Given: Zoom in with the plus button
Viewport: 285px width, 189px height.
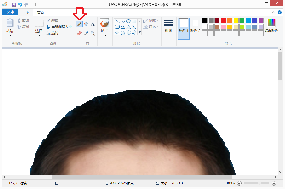Looking at the screenshot, I should (x=274, y=183).
